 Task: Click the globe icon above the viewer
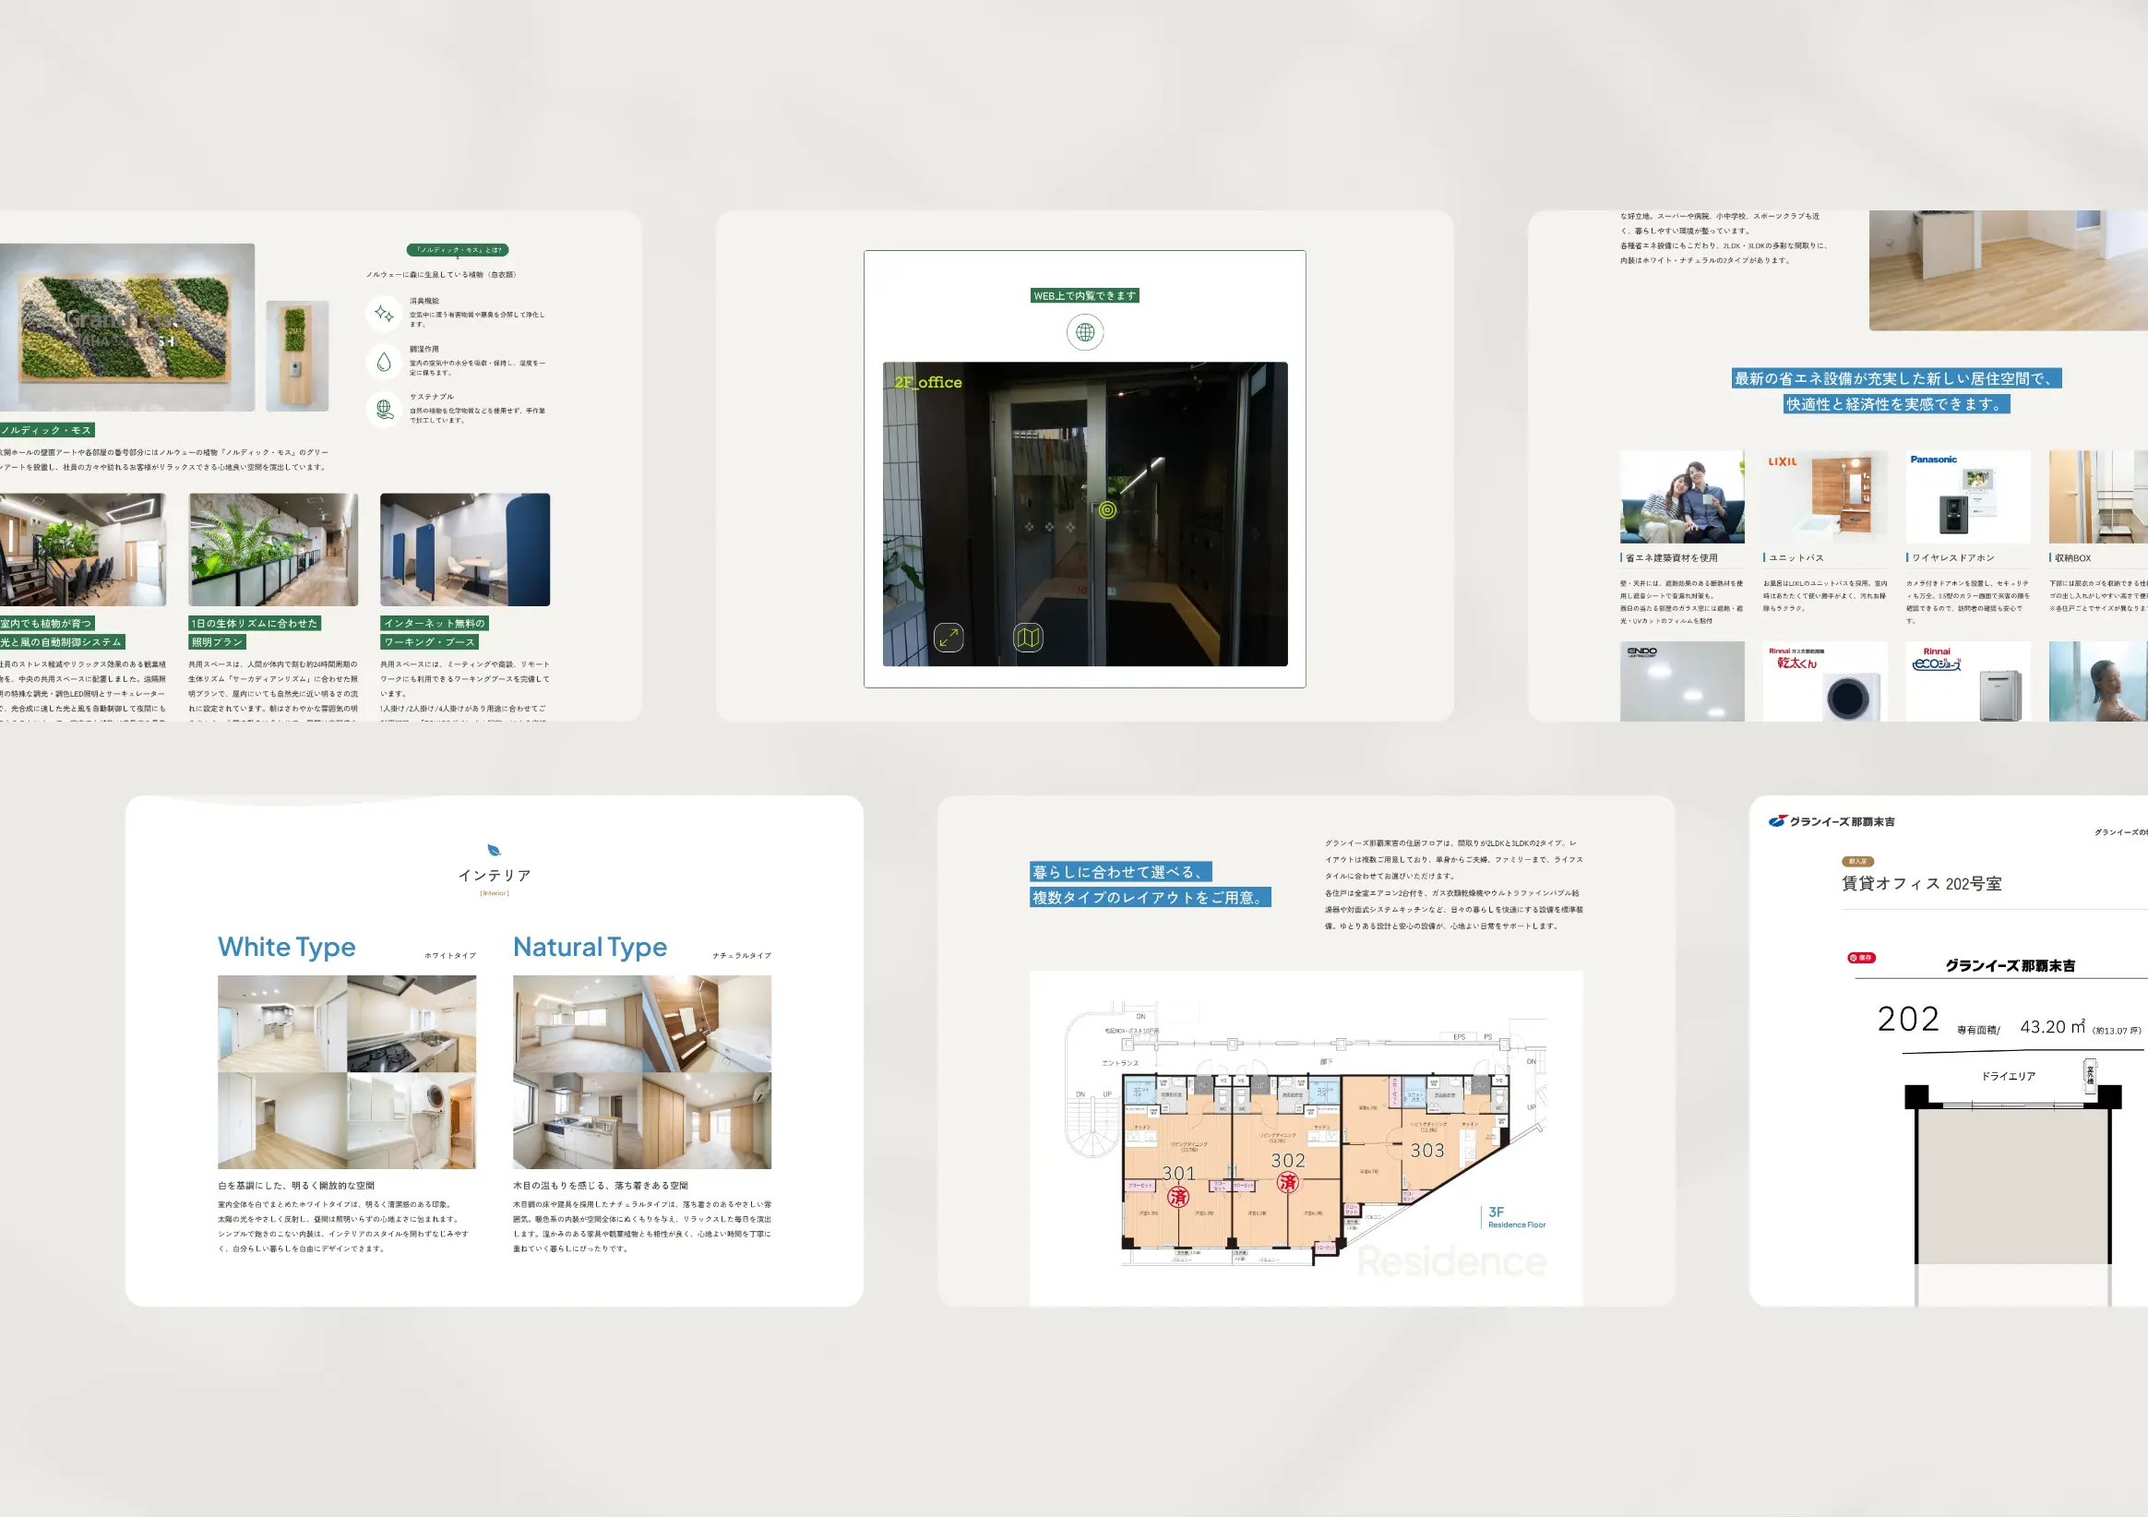click(x=1084, y=332)
